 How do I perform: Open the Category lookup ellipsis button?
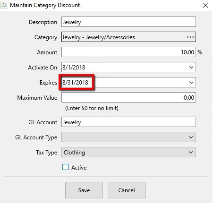[190, 37]
